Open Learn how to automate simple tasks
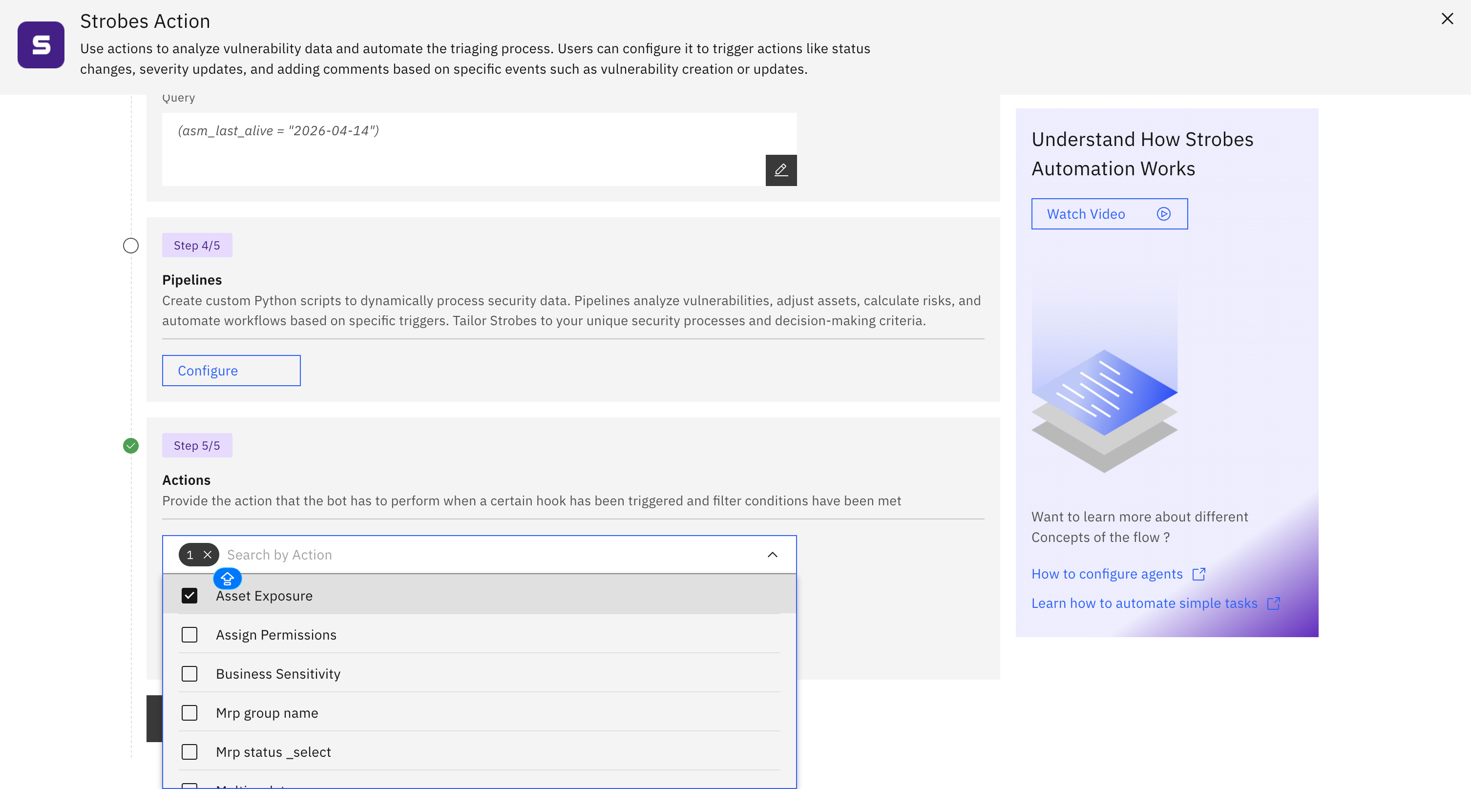The image size is (1471, 789). tap(1144, 603)
